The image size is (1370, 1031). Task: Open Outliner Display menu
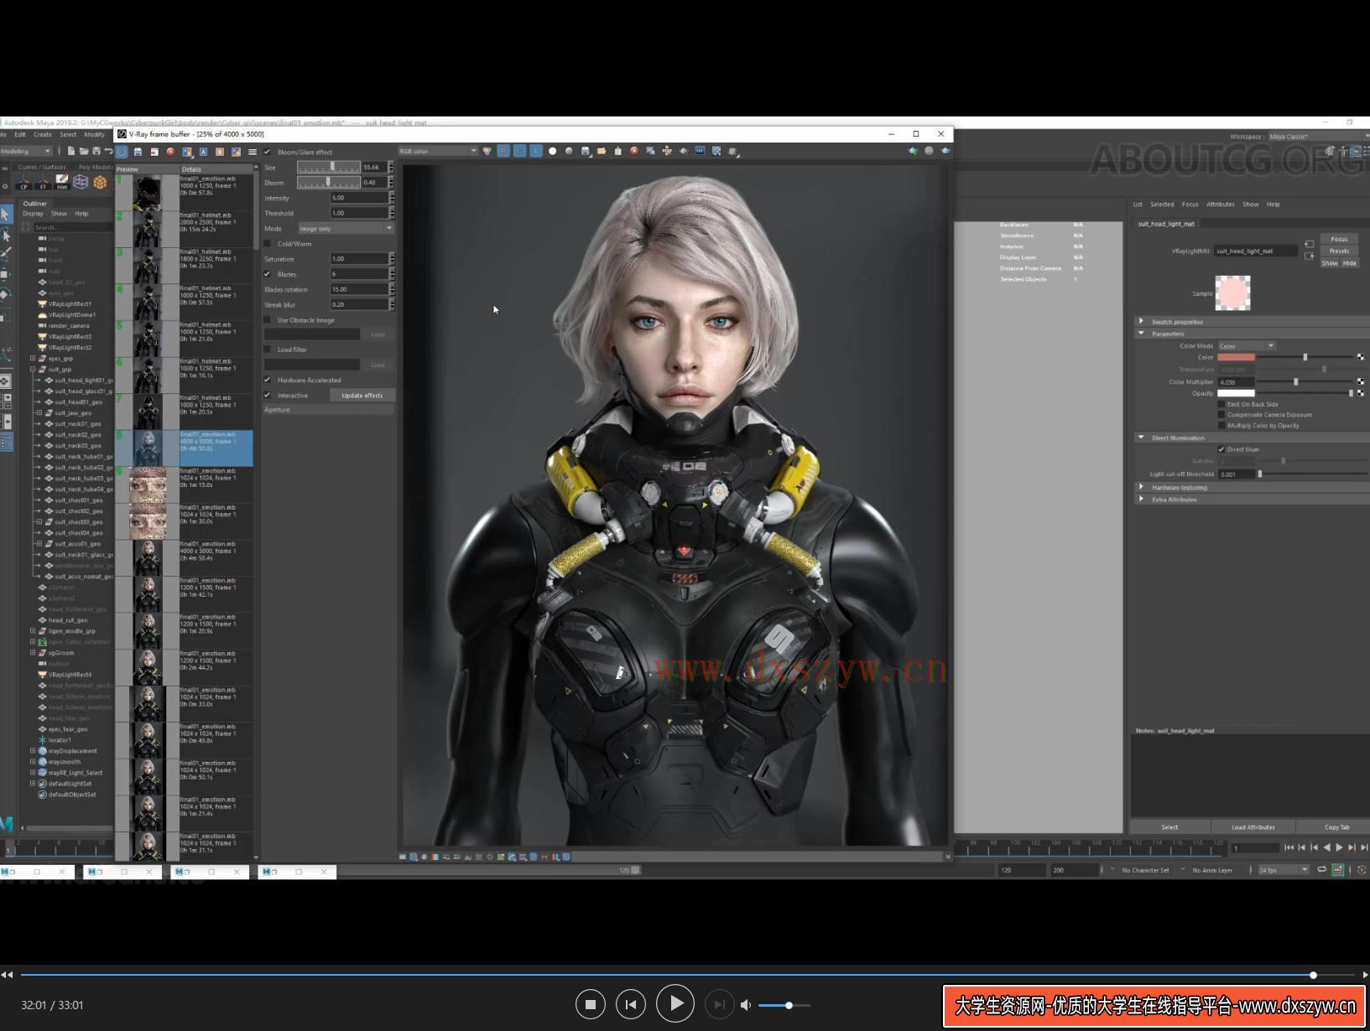pyautogui.click(x=33, y=214)
